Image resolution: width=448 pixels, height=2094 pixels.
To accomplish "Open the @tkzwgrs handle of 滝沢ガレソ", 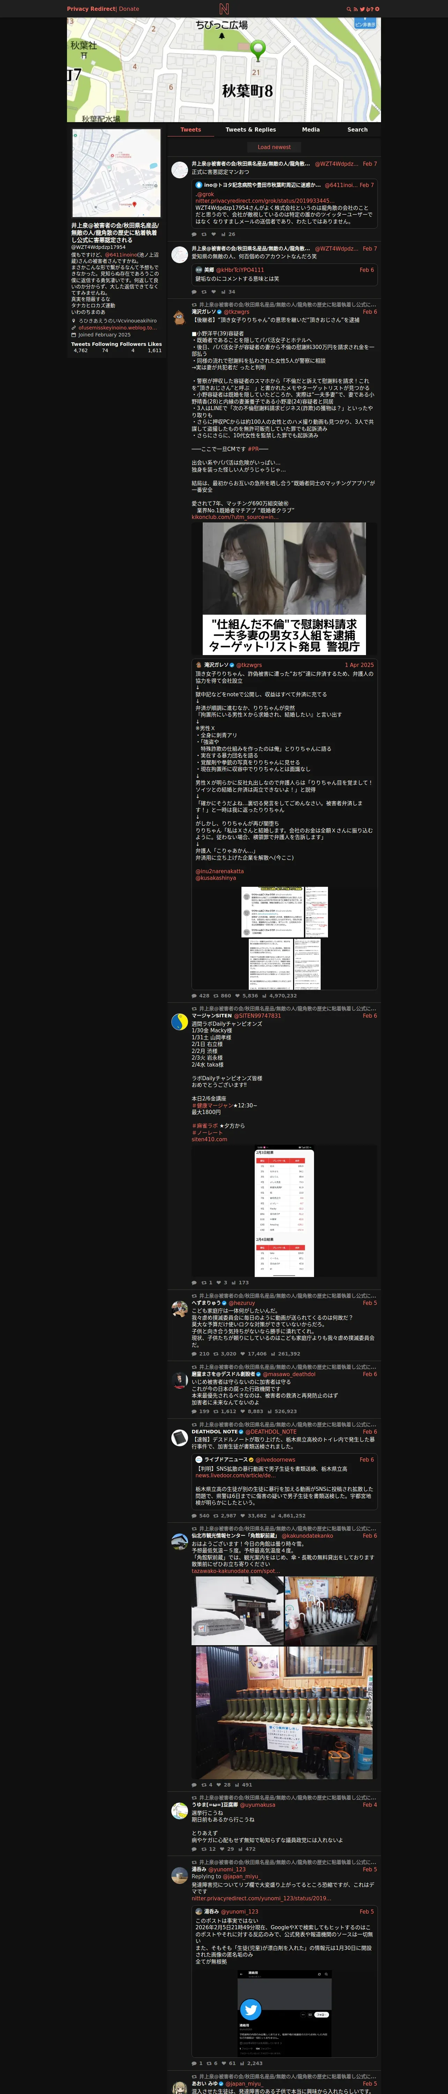I will pos(237,312).
